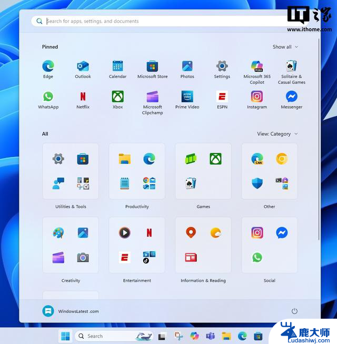The height and width of the screenshot is (344, 337).
Task: Open Windows Security in the Other group
Action: [x=257, y=183]
